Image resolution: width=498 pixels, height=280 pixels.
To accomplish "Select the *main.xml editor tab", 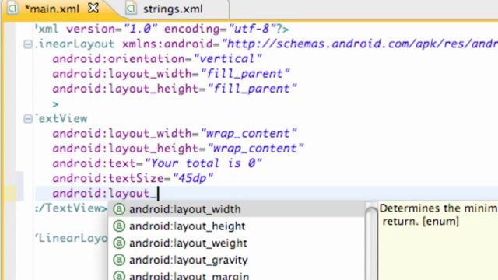I will pos(52,9).
